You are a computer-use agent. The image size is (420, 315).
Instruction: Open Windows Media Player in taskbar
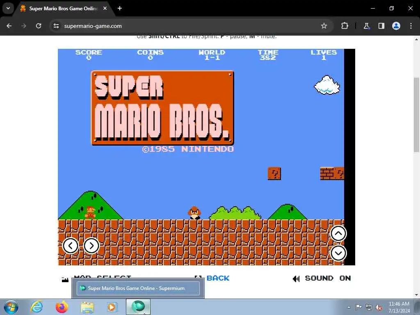click(112, 307)
